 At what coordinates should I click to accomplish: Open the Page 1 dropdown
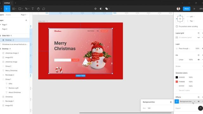(x=24, y=15)
